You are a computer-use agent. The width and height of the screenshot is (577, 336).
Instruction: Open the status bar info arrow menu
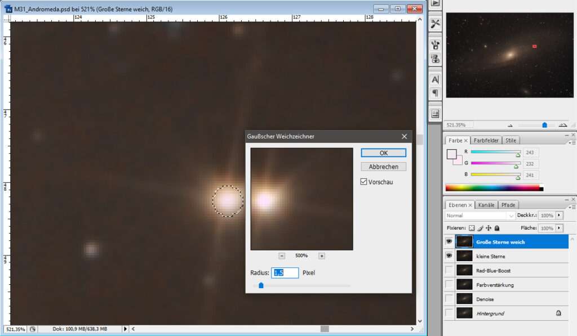tap(125, 329)
